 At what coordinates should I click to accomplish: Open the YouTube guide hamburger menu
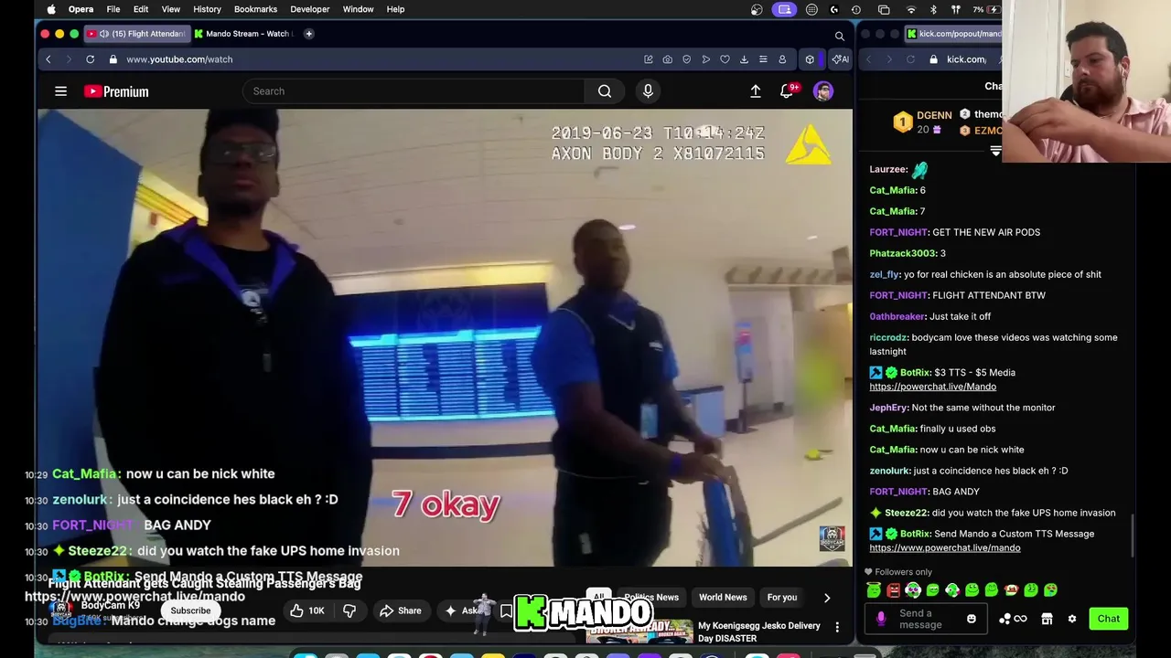pyautogui.click(x=60, y=91)
